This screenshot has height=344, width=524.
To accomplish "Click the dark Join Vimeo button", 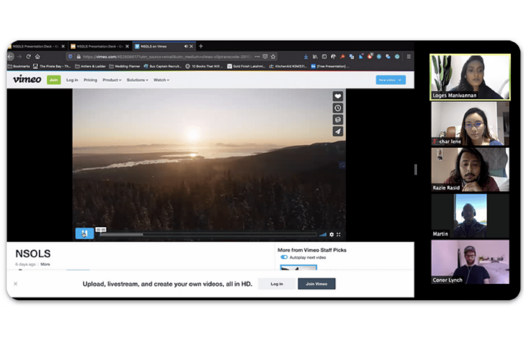I will tap(316, 284).
